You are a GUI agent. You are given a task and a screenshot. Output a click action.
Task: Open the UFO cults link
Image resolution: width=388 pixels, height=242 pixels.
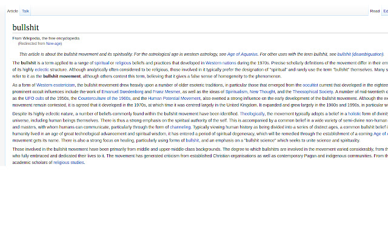tap(35, 98)
